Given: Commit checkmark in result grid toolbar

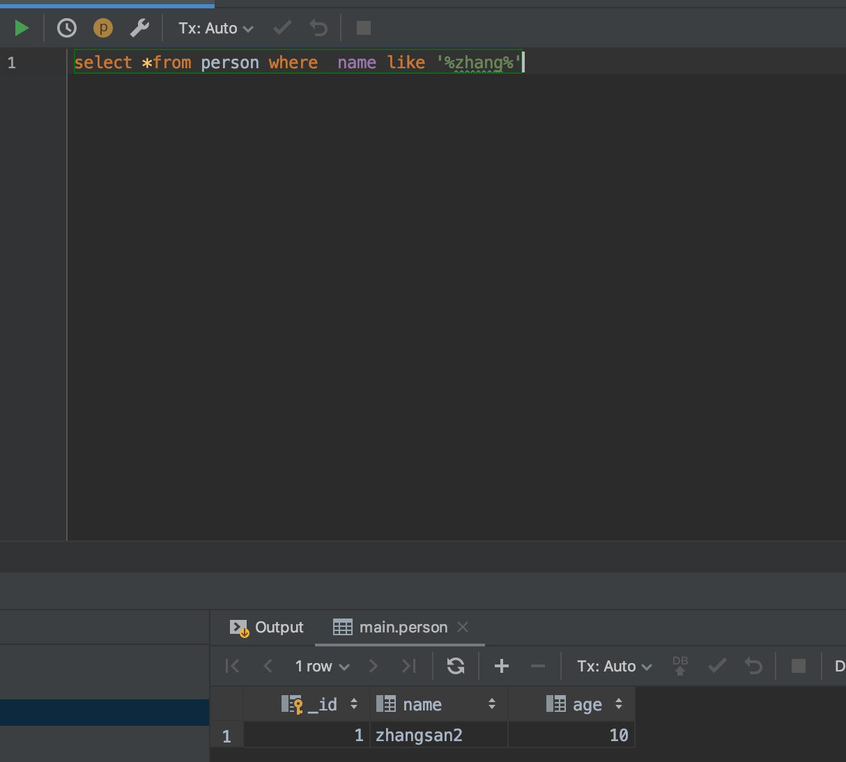Looking at the screenshot, I should [x=717, y=666].
